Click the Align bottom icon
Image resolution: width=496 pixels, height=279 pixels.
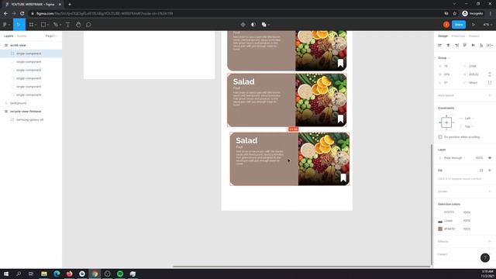(x=481, y=45)
